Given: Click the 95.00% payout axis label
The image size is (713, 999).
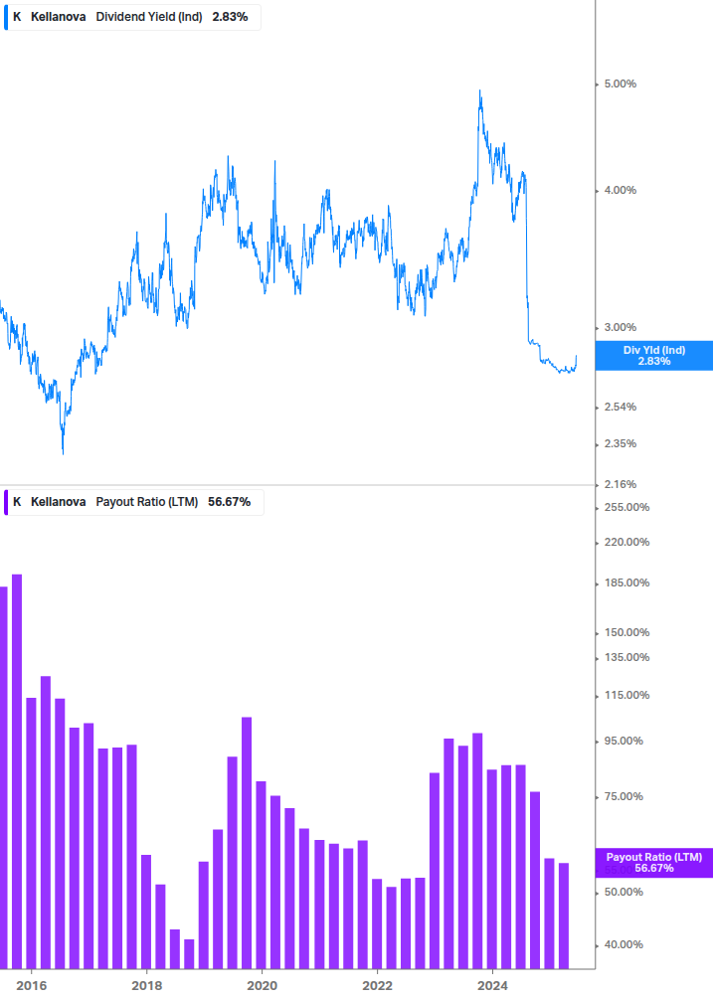Looking at the screenshot, I should pyautogui.click(x=624, y=741).
